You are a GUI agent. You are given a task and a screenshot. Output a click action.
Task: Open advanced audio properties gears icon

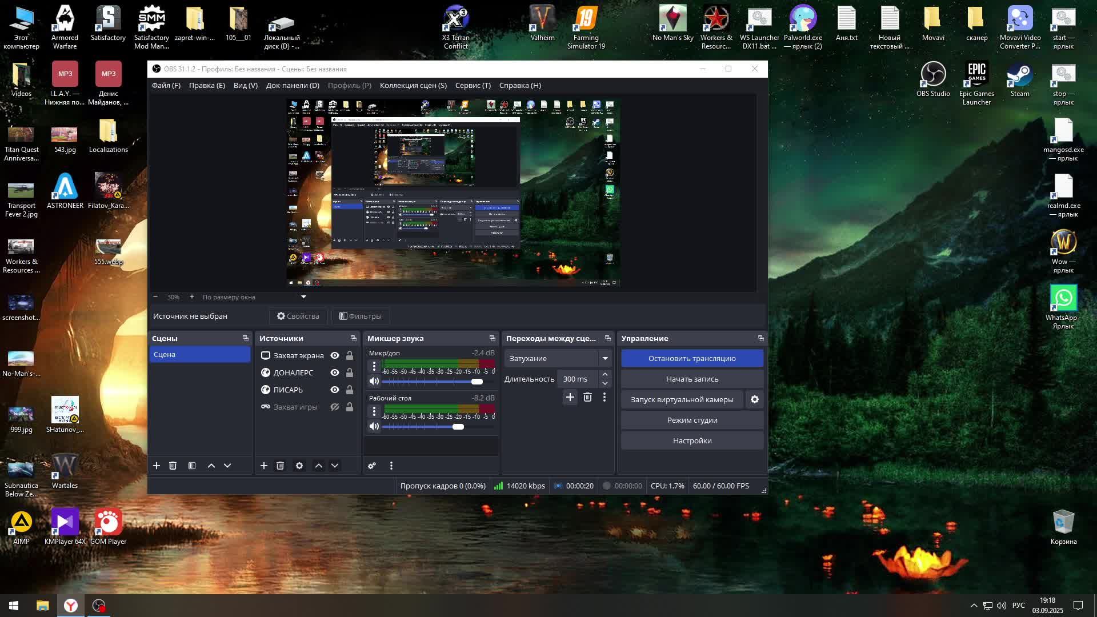(372, 466)
